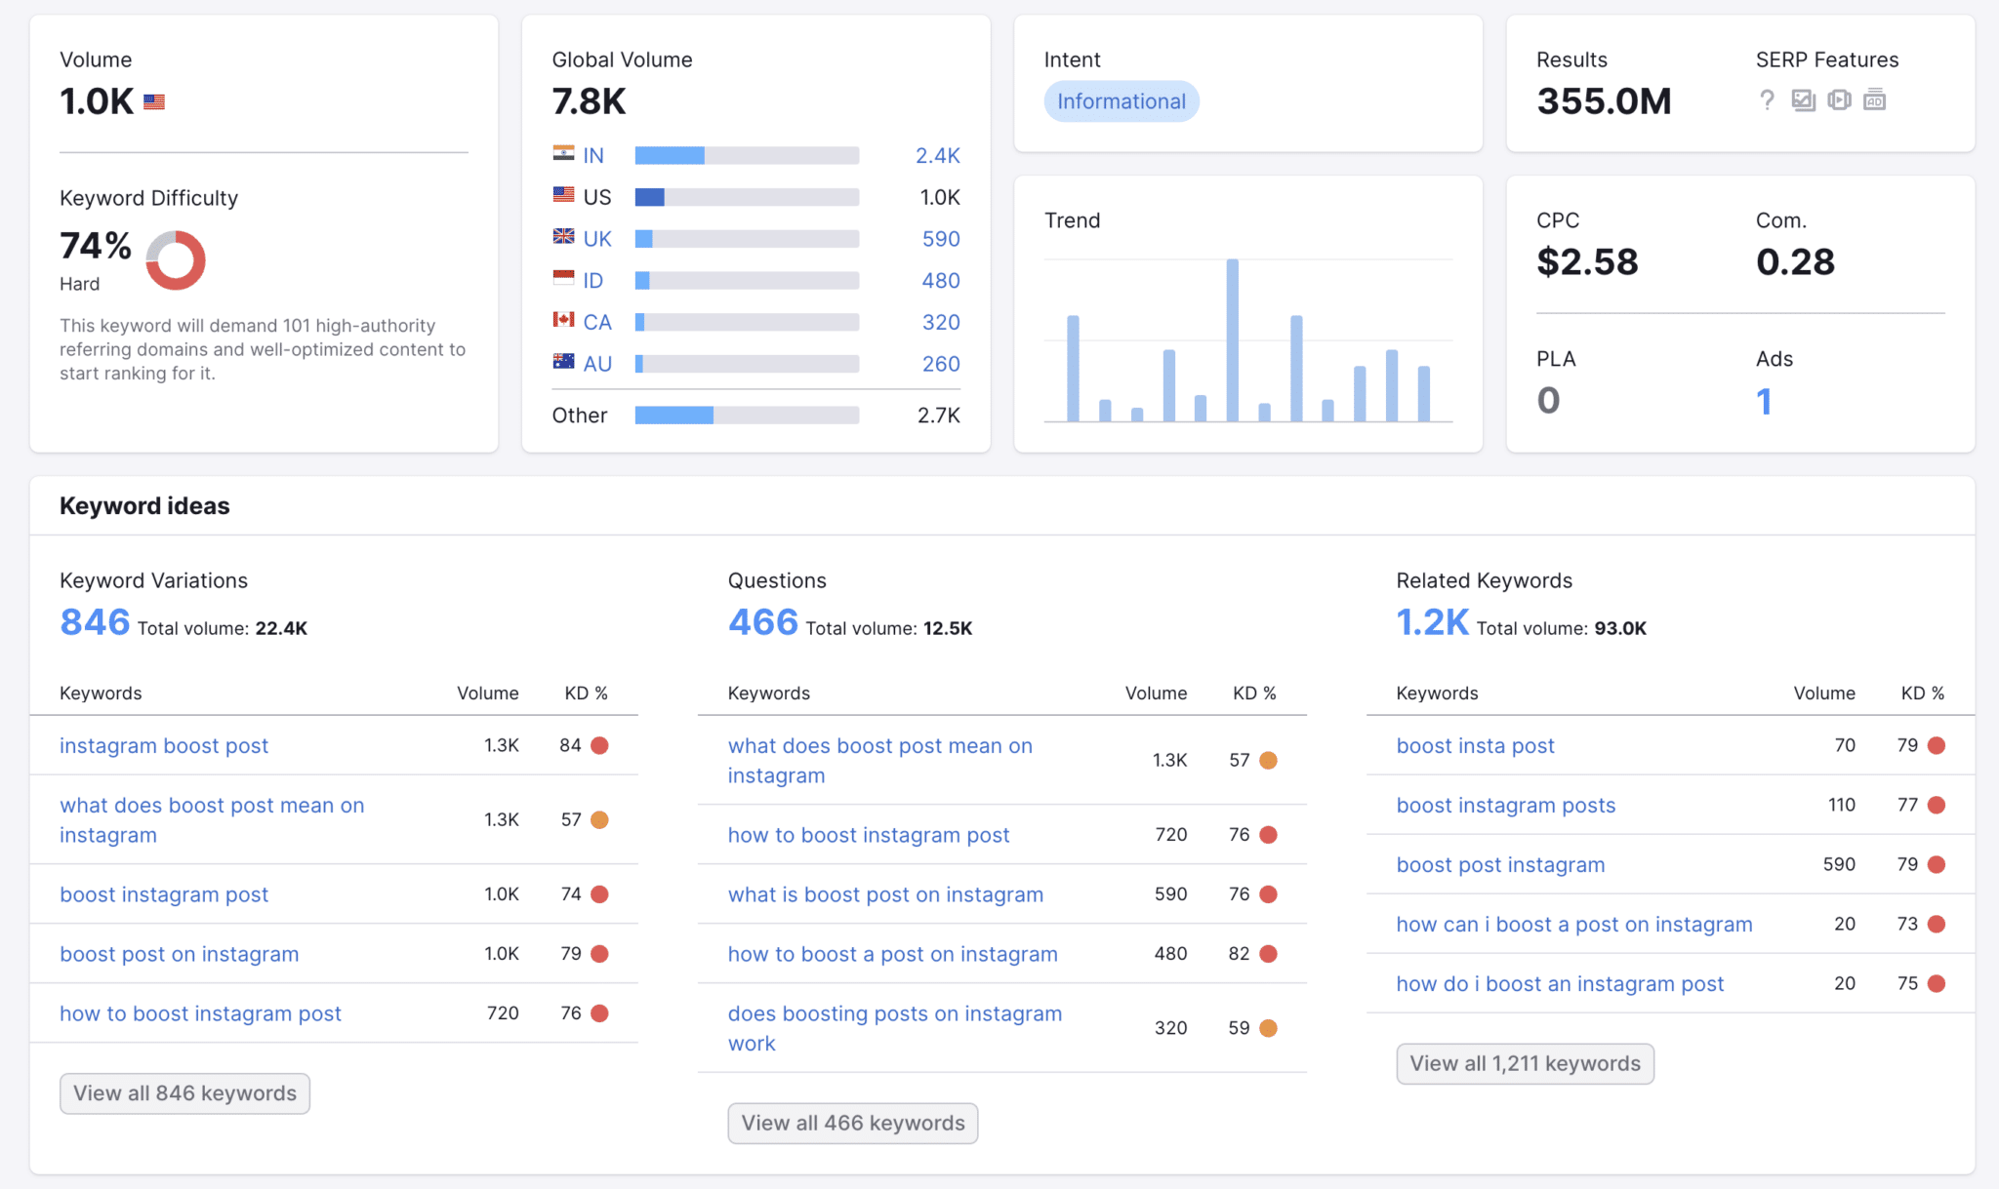This screenshot has height=1189, width=1999.
Task: Click the tallest bar in Trend chart
Action: (x=1232, y=339)
